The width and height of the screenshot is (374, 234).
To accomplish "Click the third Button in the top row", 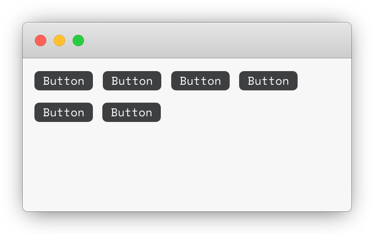I will click(x=200, y=81).
